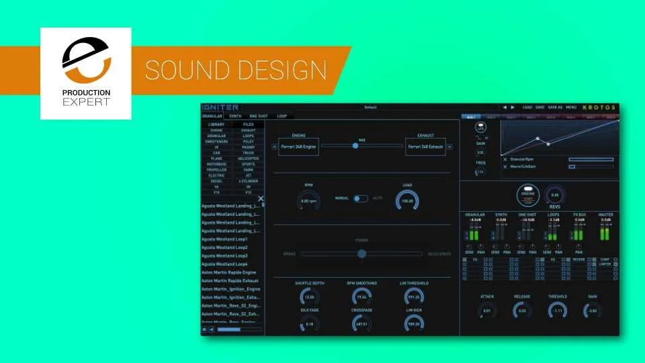Click the Loops channel SEND knob
This screenshot has width=645, height=363.
tap(547, 247)
